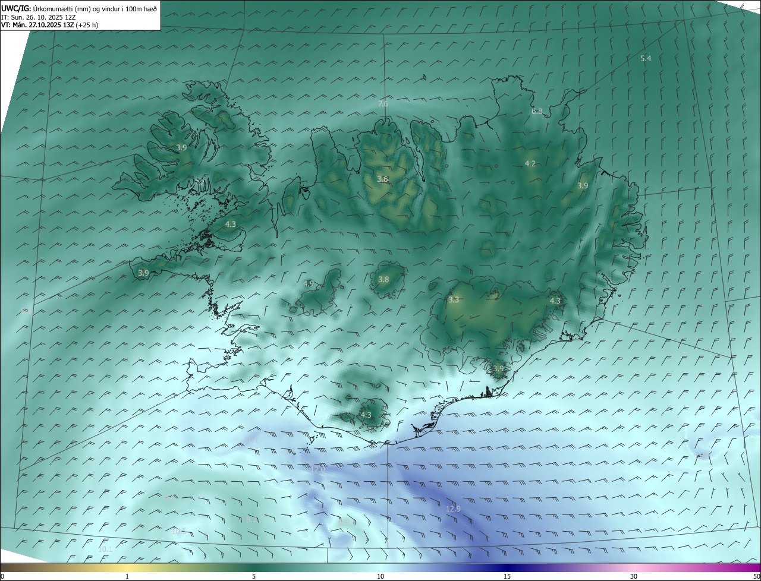The height and width of the screenshot is (581, 761).
Task: Click the title line 'Úrkomumætti (mm) og vindur í 100m hæð'
Action: point(95,8)
